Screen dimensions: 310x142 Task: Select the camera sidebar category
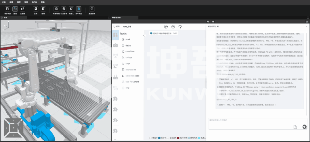tap(116, 45)
